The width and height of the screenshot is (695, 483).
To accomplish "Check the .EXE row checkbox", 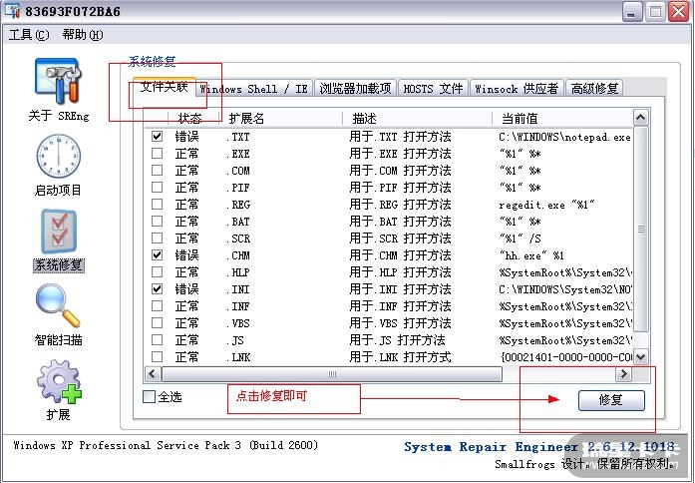I will (157, 153).
